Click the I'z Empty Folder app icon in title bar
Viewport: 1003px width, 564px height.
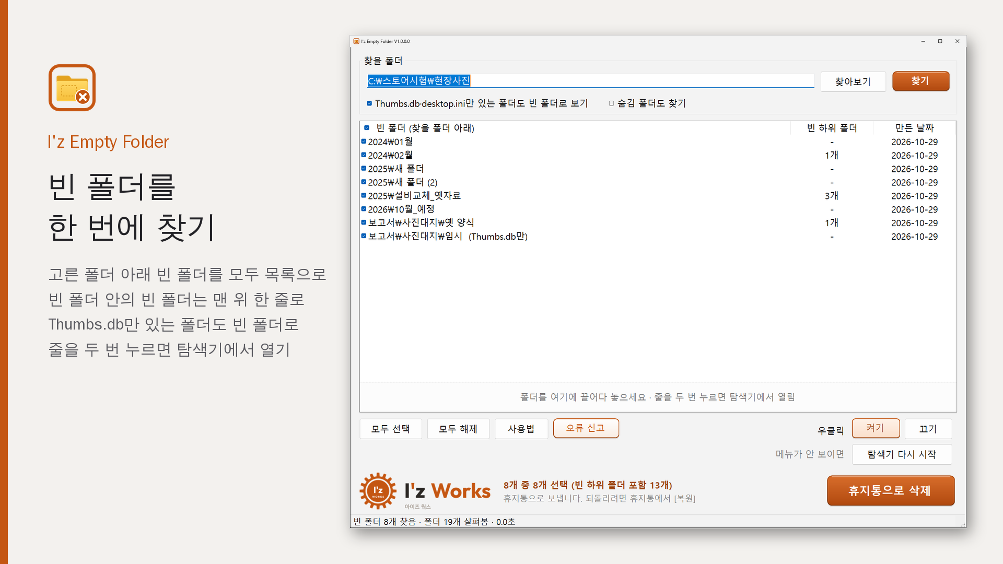tap(356, 41)
